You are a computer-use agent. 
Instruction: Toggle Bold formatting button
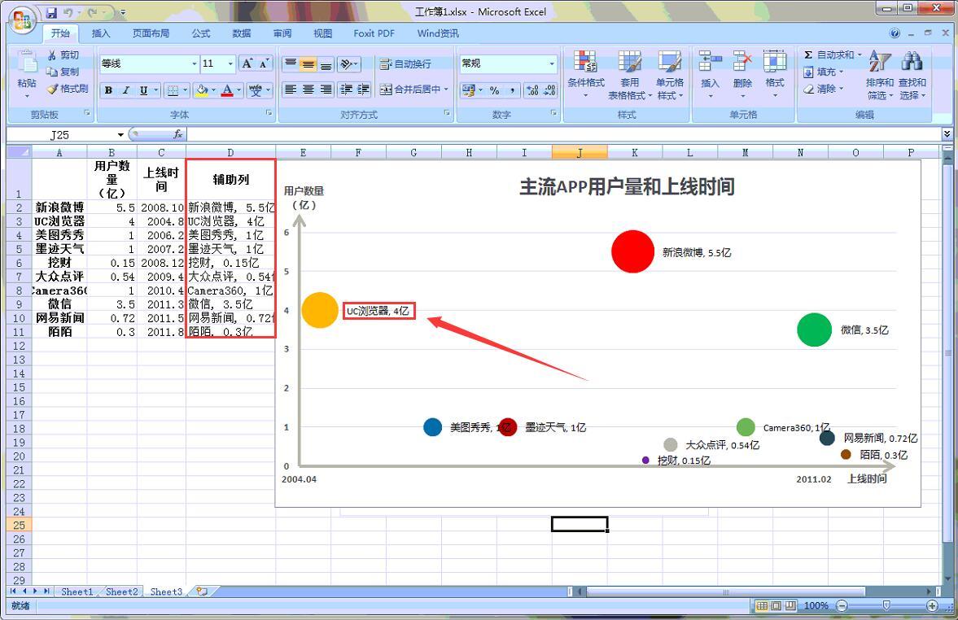click(108, 90)
